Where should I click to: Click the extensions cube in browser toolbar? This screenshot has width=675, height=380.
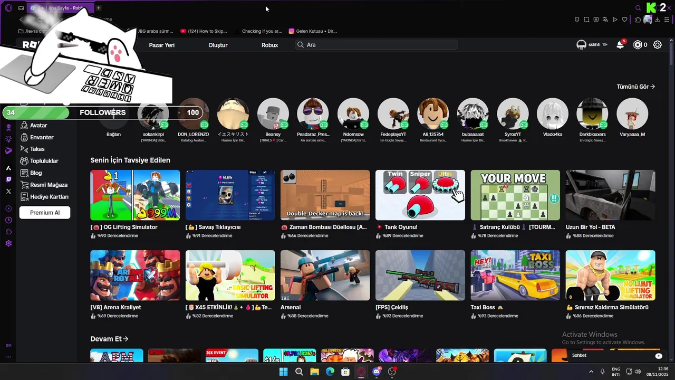[x=638, y=20]
